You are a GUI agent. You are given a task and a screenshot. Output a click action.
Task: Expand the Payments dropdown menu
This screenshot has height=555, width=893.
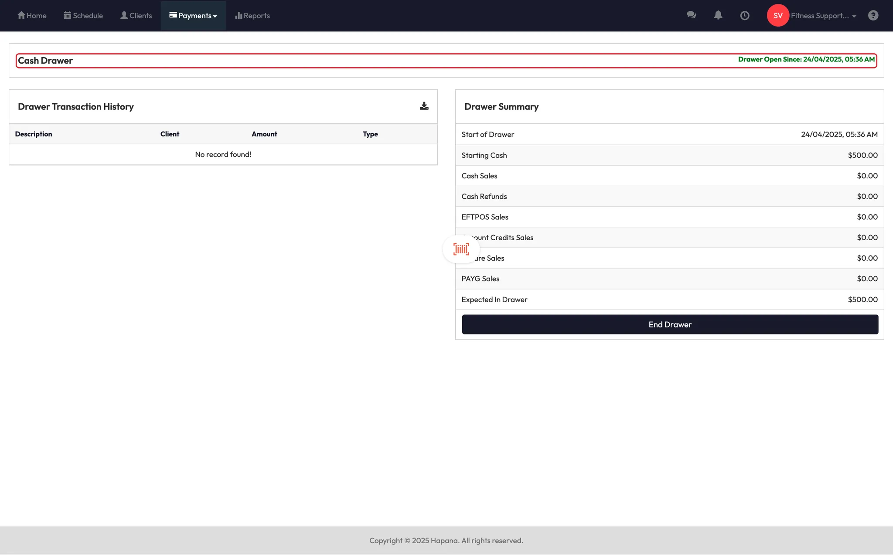coord(193,16)
